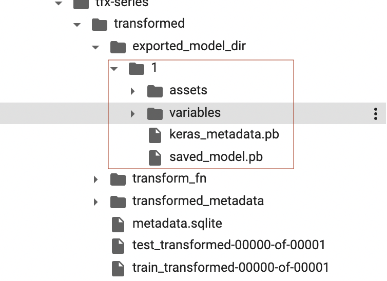Click the metadata.sqlite file icon
The width and height of the screenshot is (387, 281).
pyautogui.click(x=118, y=224)
